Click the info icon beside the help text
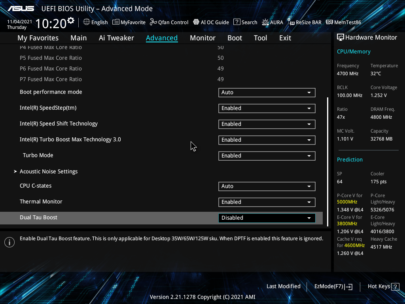The image size is (405, 304). pyautogui.click(x=9, y=242)
